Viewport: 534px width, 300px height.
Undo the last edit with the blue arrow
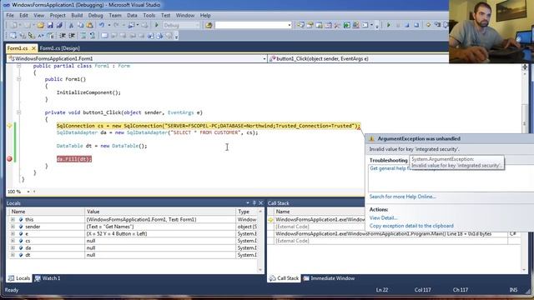[x=102, y=25]
